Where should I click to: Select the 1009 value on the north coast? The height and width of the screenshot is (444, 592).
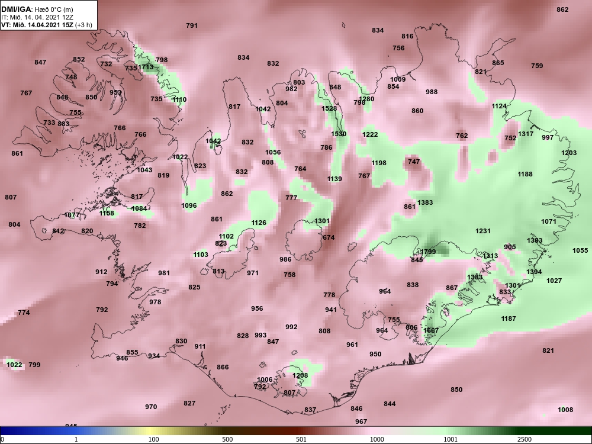tap(398, 79)
